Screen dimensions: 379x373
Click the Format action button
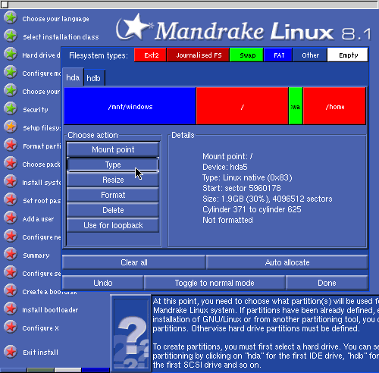[113, 195]
